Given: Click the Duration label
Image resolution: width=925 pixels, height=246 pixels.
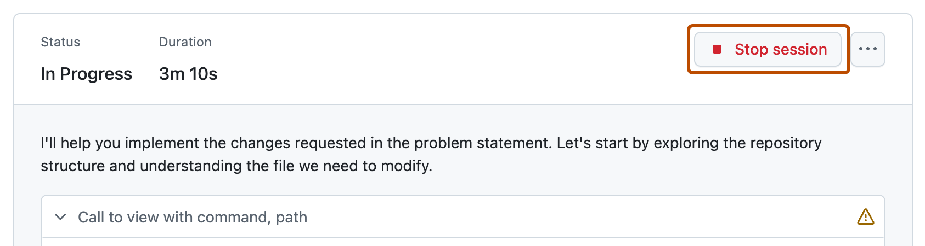Looking at the screenshot, I should point(185,42).
